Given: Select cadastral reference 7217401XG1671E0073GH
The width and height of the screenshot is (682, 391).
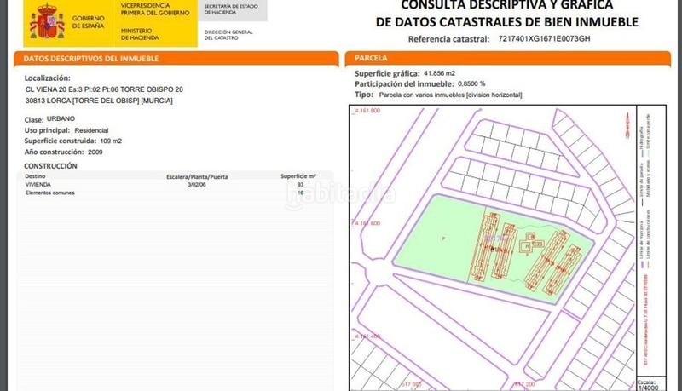Looking at the screenshot, I should click(544, 38).
